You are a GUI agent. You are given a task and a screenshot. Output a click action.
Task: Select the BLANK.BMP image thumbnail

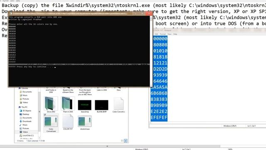point(101,105)
